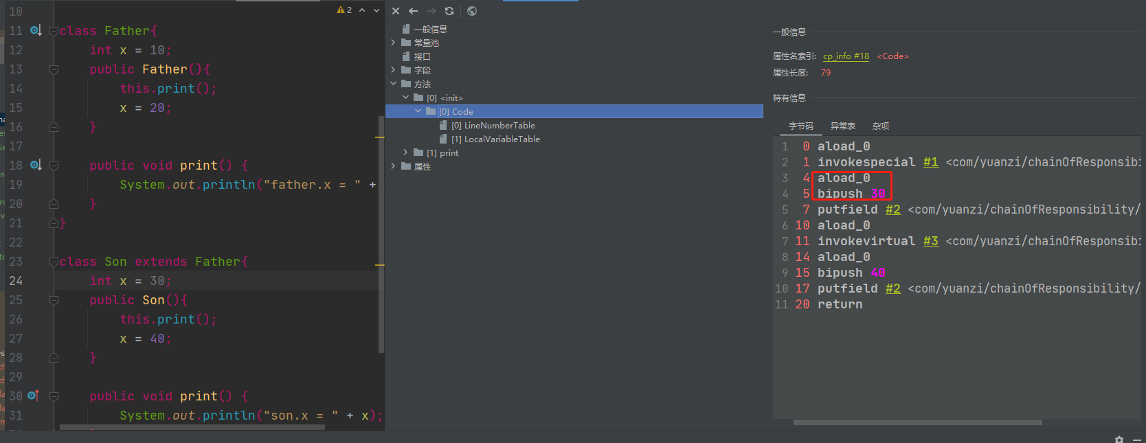The image size is (1146, 443).
Task: Expand the 属性 node
Action: pyautogui.click(x=394, y=166)
